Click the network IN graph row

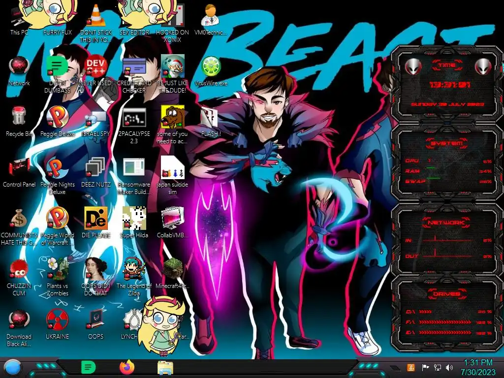tap(448, 240)
